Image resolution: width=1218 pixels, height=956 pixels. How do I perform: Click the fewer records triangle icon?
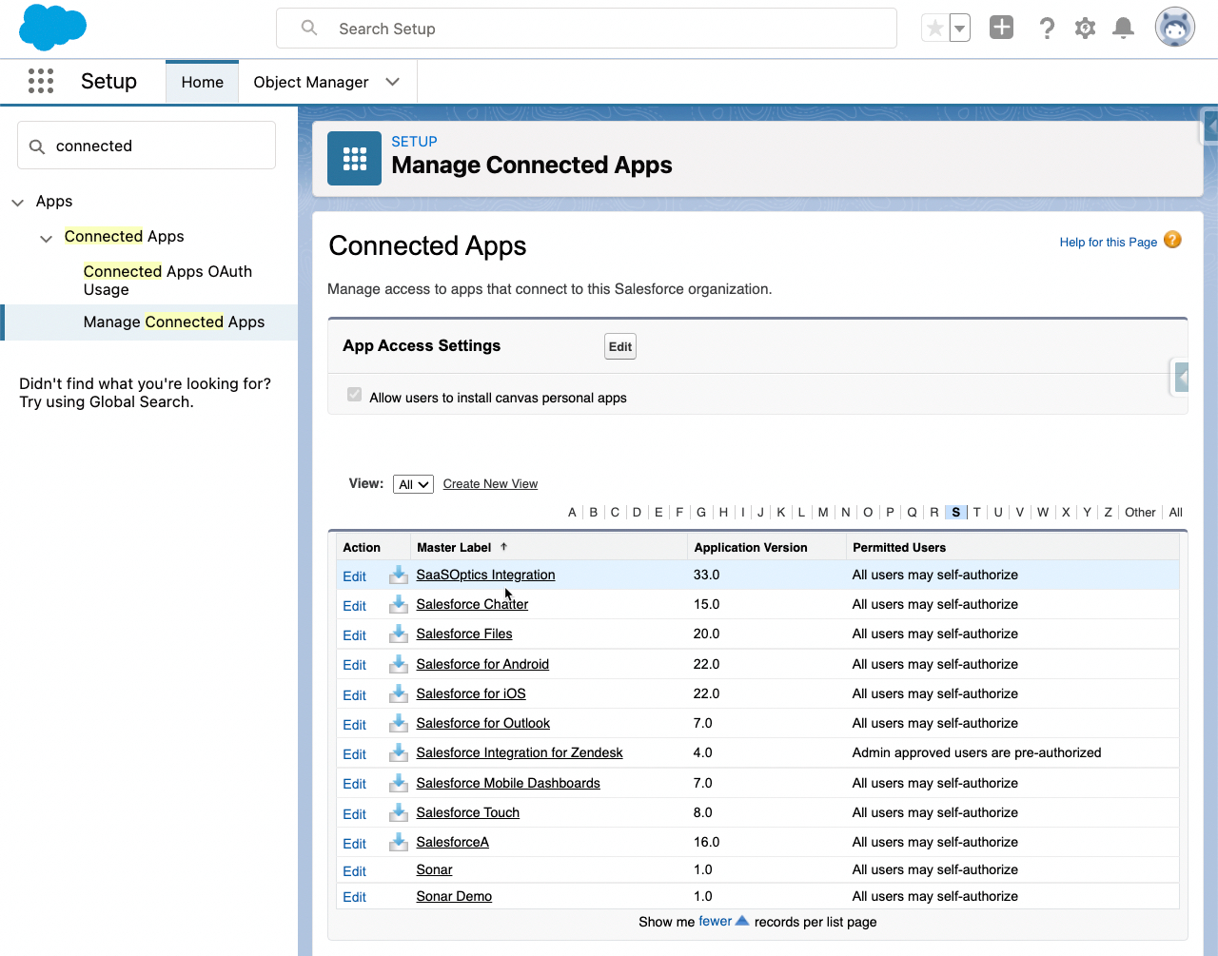point(742,921)
